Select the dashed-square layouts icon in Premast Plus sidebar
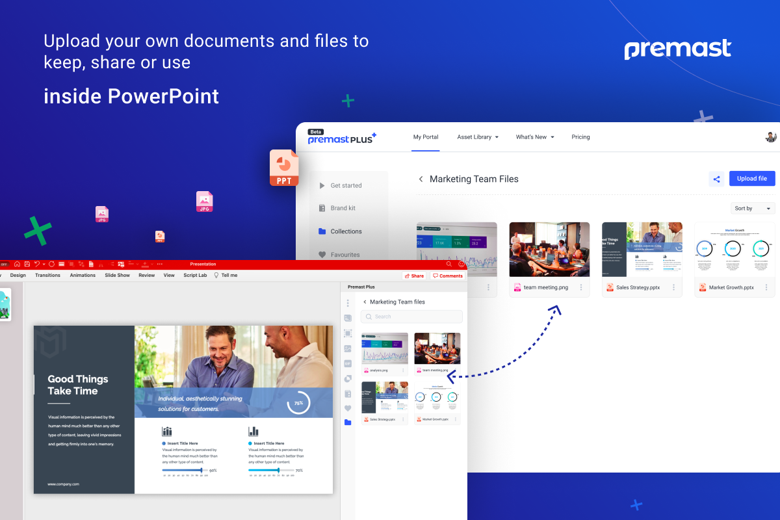The width and height of the screenshot is (780, 520). tap(348, 333)
